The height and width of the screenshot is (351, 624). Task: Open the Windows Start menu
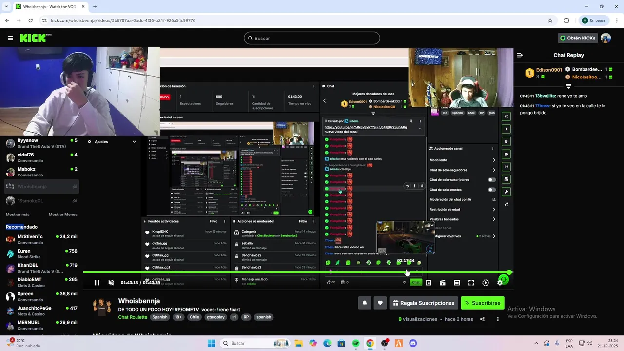[x=211, y=343]
